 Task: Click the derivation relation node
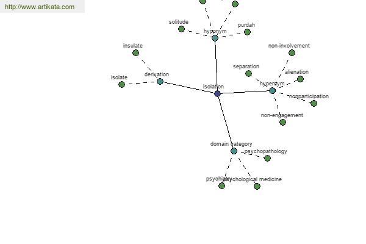point(160,82)
